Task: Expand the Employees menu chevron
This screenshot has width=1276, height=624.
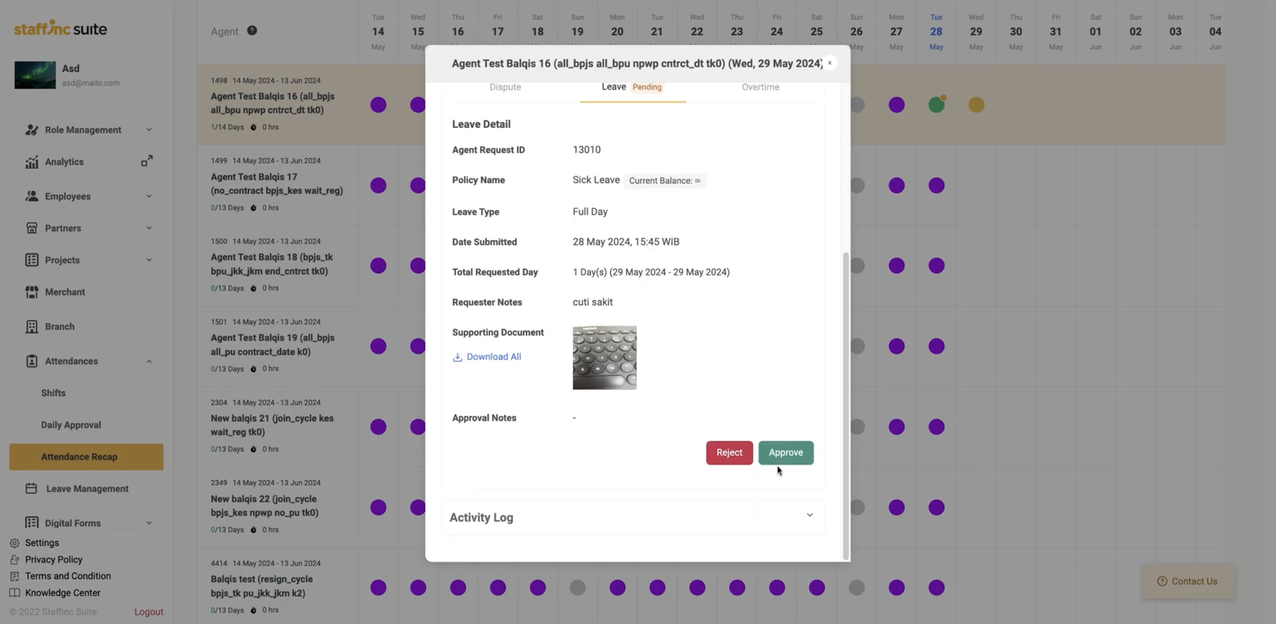Action: [149, 196]
